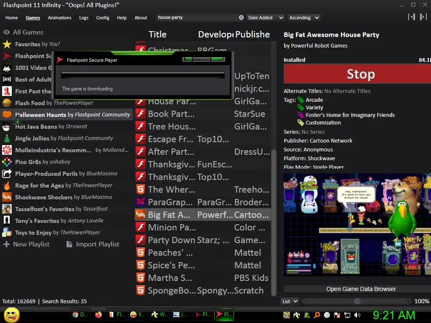Click Player-Produced Perils share icon
431x323 pixels.
7,174
